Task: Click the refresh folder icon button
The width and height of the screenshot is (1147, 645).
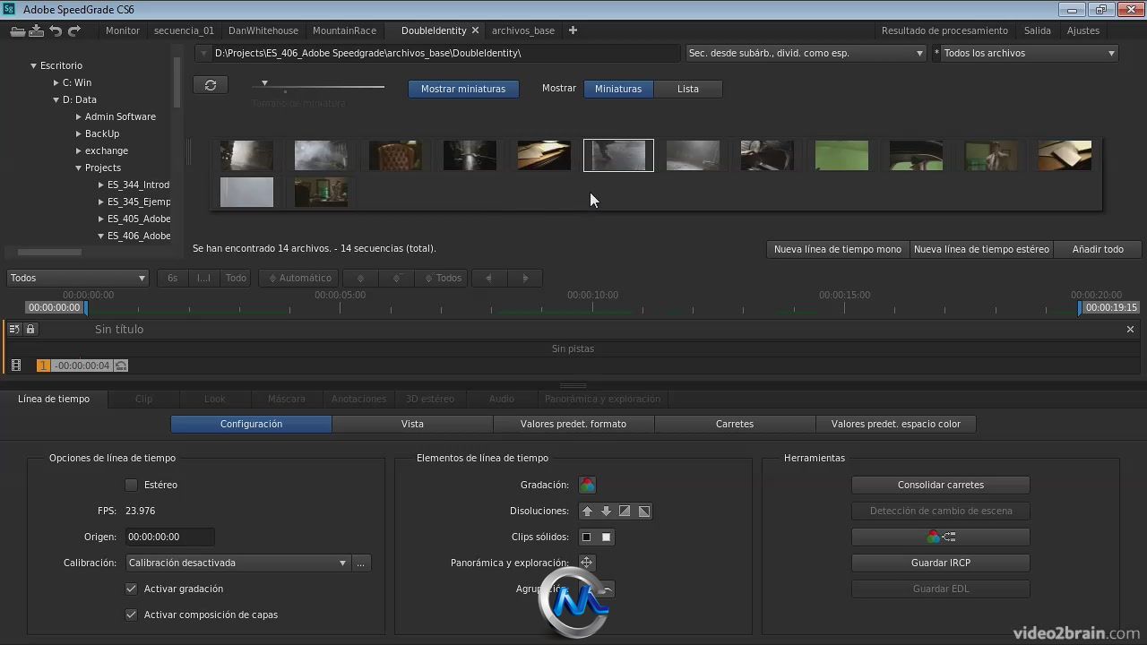Action: [211, 85]
